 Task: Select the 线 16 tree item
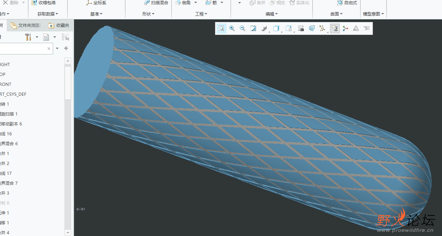click(x=6, y=134)
